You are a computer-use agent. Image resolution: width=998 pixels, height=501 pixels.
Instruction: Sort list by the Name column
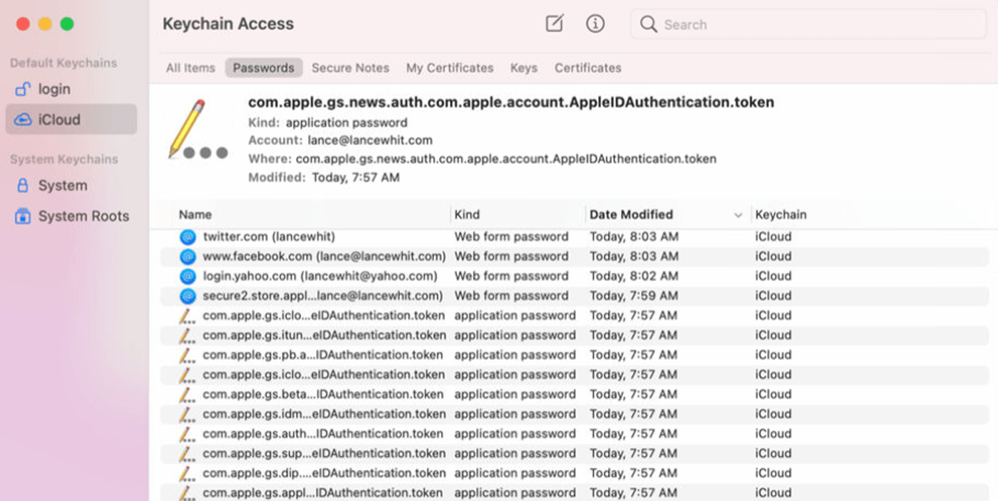coord(193,214)
